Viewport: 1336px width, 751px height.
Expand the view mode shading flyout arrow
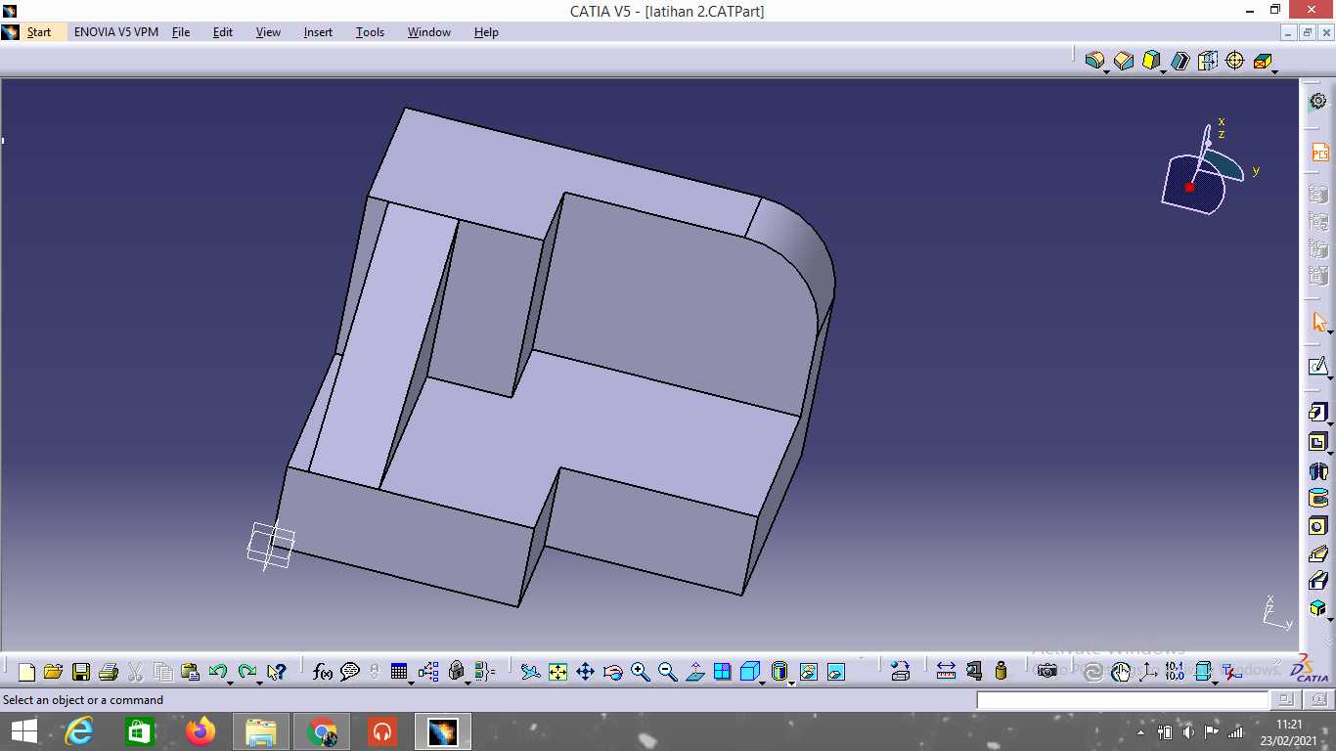point(791,682)
